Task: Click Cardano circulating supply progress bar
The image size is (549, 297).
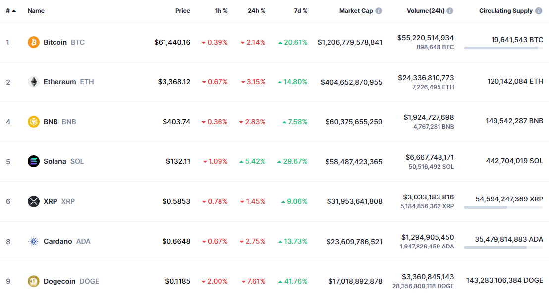Action: [503, 247]
